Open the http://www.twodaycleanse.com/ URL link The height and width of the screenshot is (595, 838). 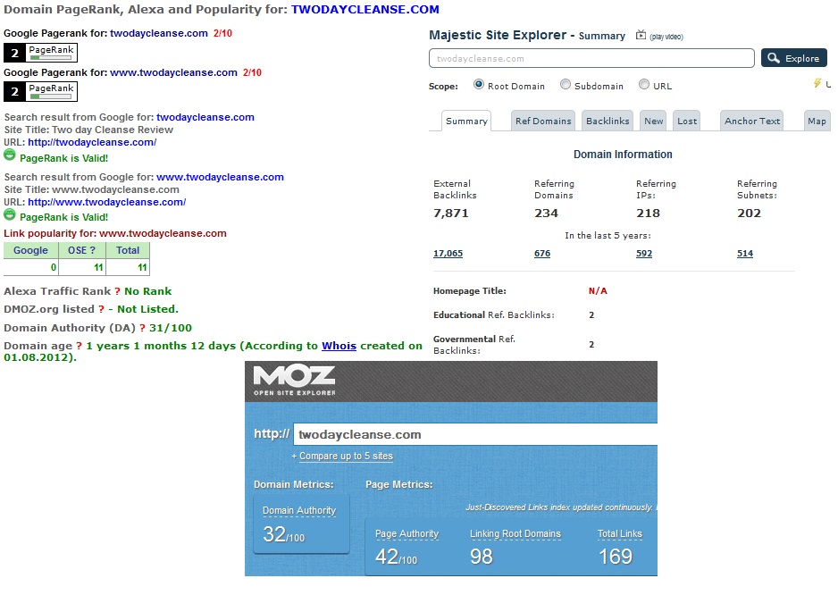107,202
